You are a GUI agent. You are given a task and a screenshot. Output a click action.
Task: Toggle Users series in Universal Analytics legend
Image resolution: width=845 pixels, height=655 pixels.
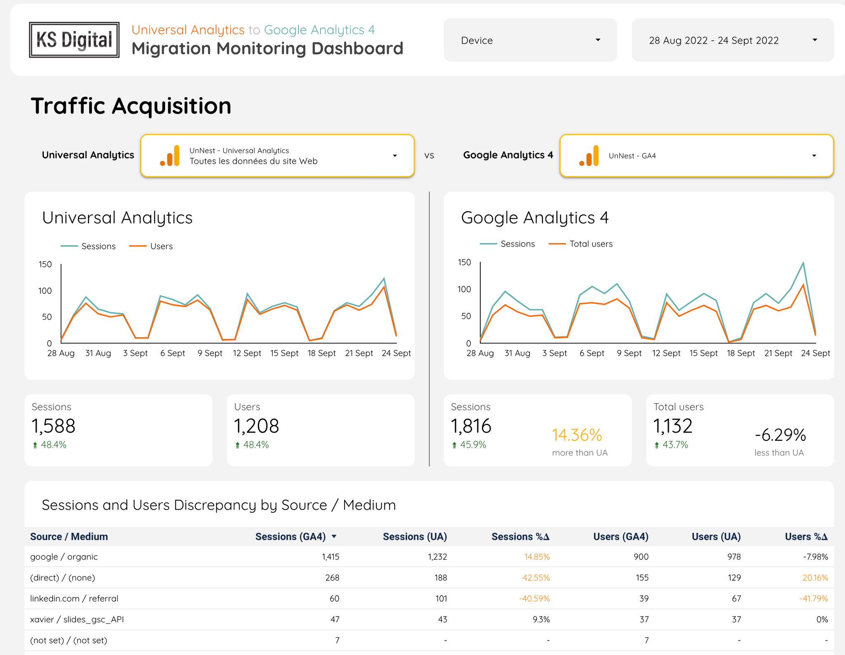[151, 246]
